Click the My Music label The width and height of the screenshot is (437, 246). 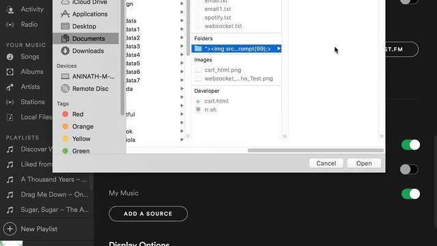point(124,193)
